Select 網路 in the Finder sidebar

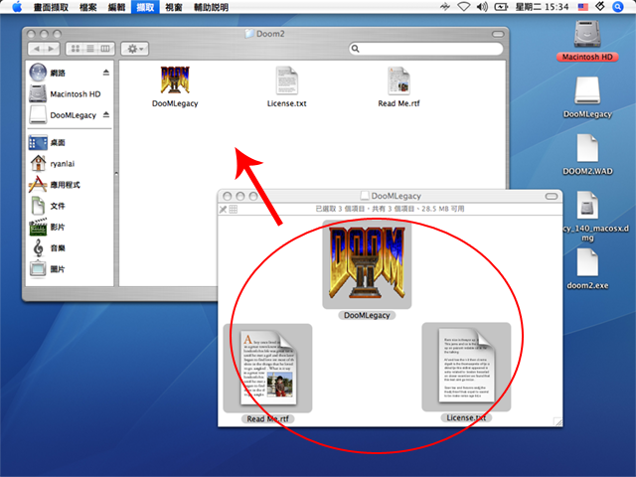[x=58, y=73]
